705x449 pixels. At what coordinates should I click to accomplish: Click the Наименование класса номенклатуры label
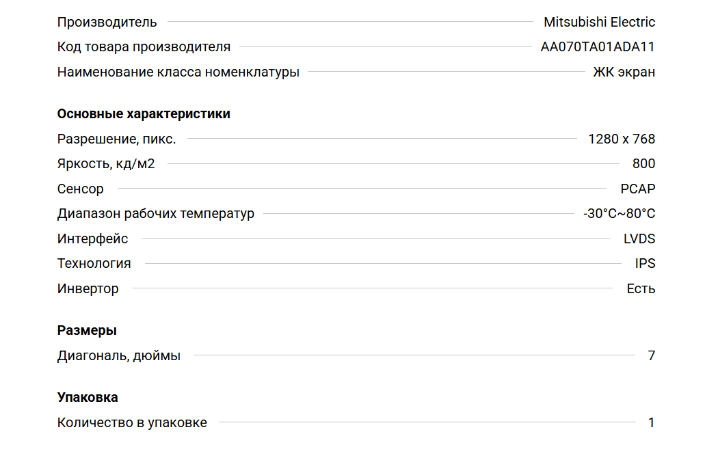[x=178, y=72]
